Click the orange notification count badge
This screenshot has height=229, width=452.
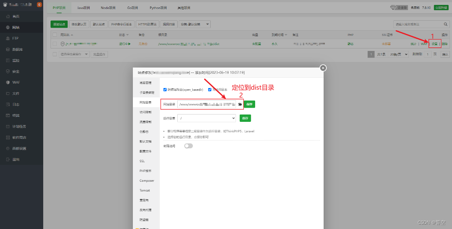coord(39,4)
